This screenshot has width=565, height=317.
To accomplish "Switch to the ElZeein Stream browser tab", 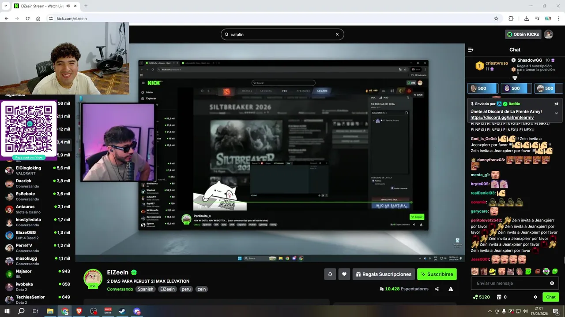I will click(45, 6).
